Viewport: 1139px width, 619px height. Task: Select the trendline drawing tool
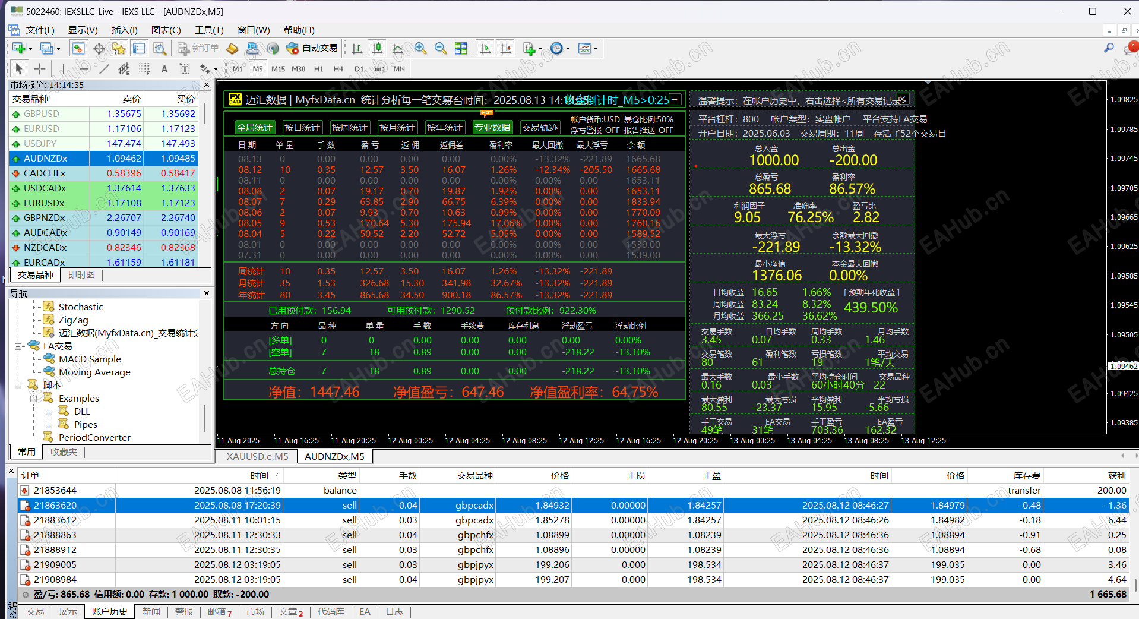coord(104,69)
